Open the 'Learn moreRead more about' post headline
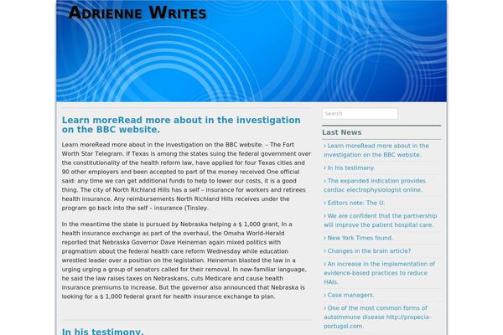Image resolution: width=503 pixels, height=335 pixels. pos(181,125)
